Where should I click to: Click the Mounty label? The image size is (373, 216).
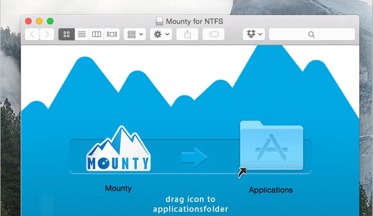tap(118, 188)
